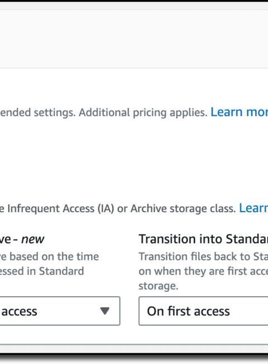
Task: Click the 'On first access' value text
Action: pyautogui.click(x=188, y=311)
